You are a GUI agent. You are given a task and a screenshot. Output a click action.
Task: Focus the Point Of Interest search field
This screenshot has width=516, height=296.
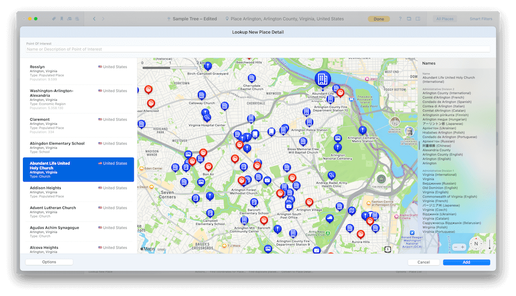point(257,49)
